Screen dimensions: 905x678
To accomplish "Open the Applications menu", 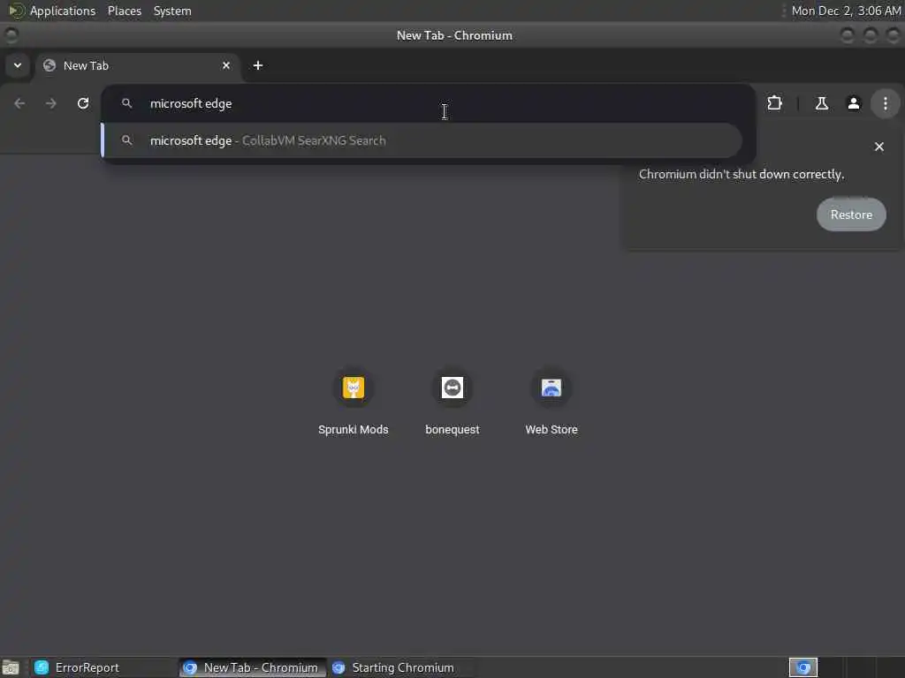I will point(63,11).
